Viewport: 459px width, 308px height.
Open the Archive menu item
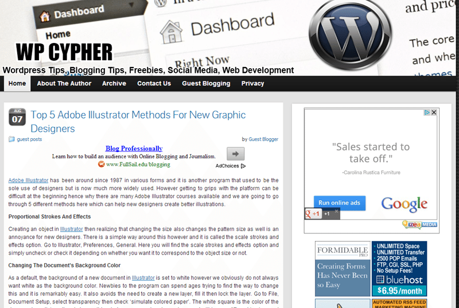114,84
